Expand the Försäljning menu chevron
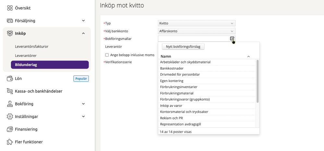 (x=83, y=21)
